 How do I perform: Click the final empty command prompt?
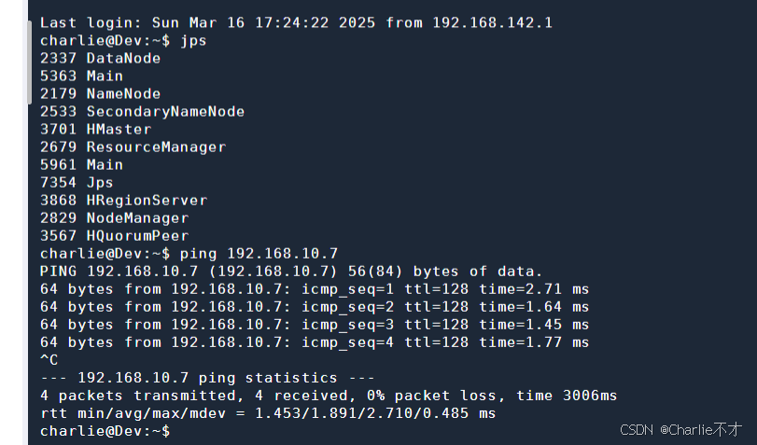pos(105,431)
